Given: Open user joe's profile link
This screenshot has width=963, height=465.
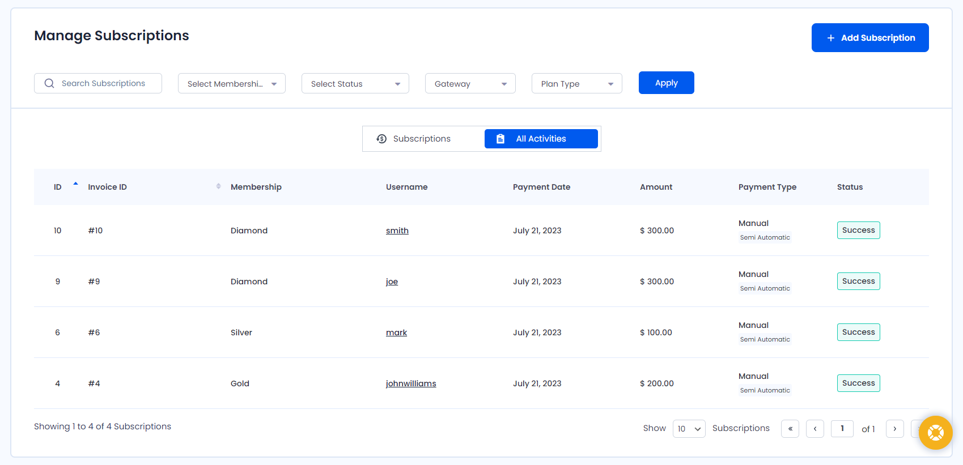Looking at the screenshot, I should coord(392,281).
